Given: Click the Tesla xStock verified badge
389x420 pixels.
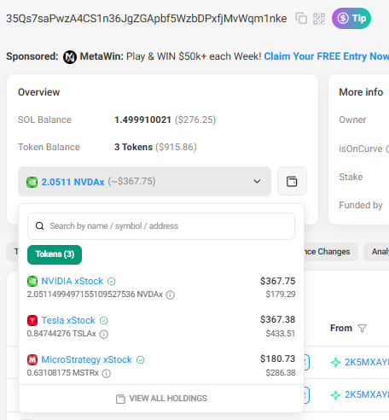Looking at the screenshot, I should [104, 321].
